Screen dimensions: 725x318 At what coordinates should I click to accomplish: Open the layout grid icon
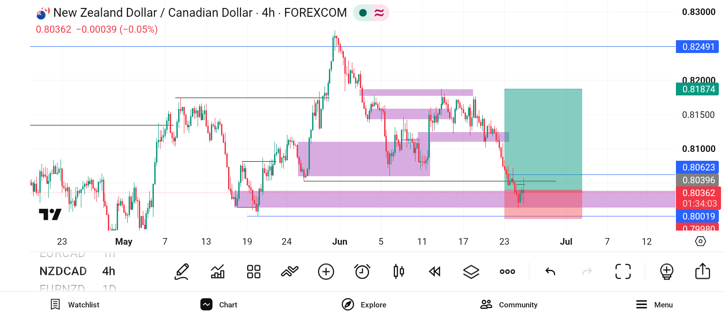pyautogui.click(x=254, y=271)
